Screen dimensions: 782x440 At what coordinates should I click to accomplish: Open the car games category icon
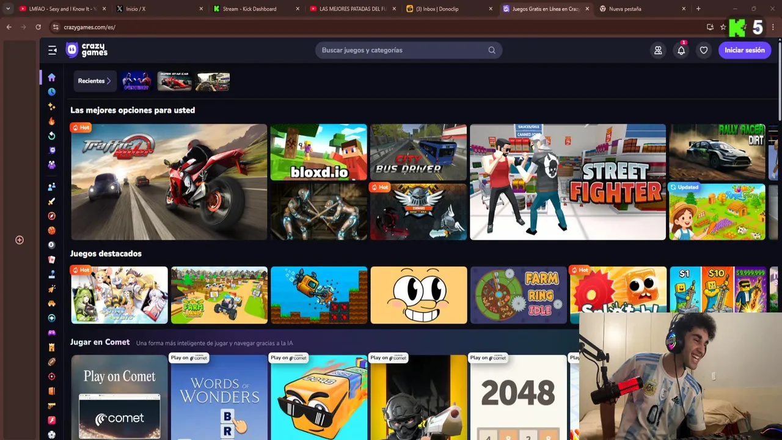pos(51,304)
